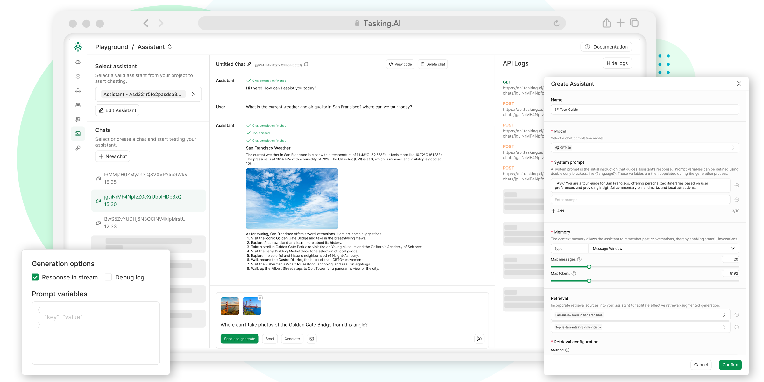Open the chat BwS5ZvYUDHj6N3OCINV4klpMrstU
This screenshot has width=764, height=382.
point(145,223)
